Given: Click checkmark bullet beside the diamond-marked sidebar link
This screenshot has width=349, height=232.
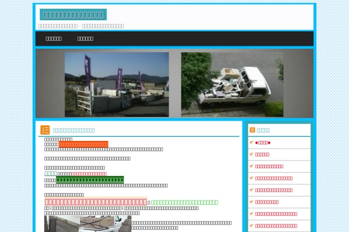Looking at the screenshot, I should tap(251, 142).
